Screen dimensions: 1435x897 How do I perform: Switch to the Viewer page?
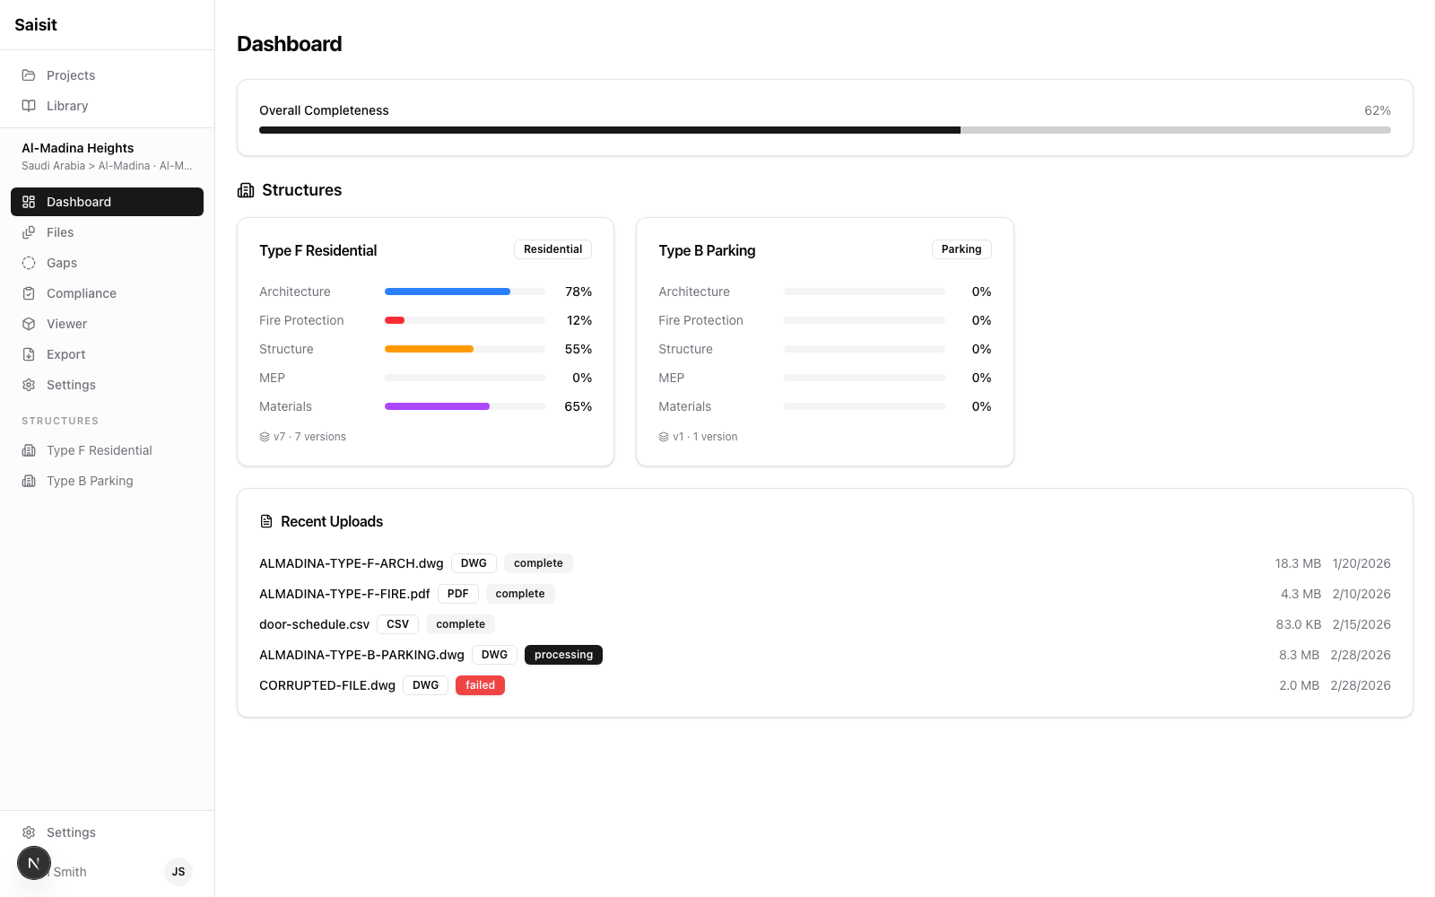[x=107, y=324]
